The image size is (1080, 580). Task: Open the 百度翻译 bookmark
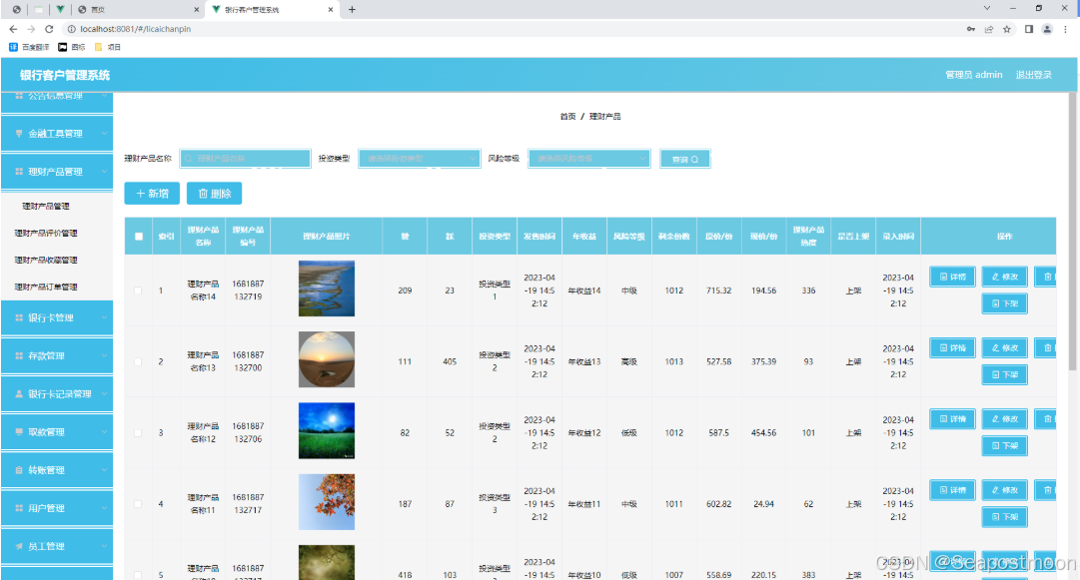pos(29,47)
